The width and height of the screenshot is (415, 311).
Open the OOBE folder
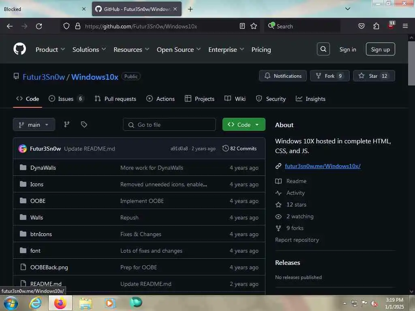38,201
